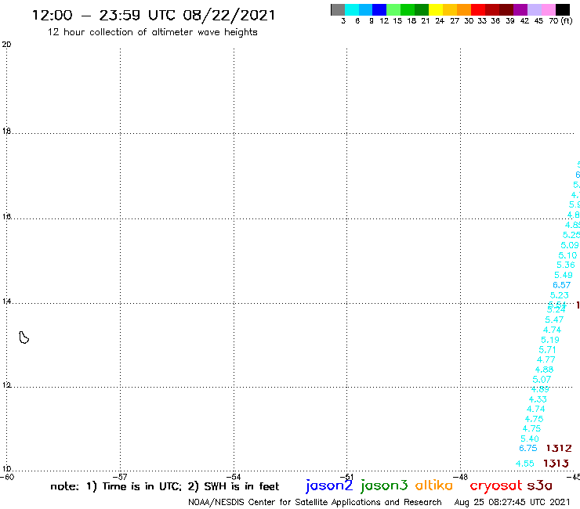Screen dimensions: 580x509
Task: Click the Barbados island outline on the map
Action: [x=24, y=338]
